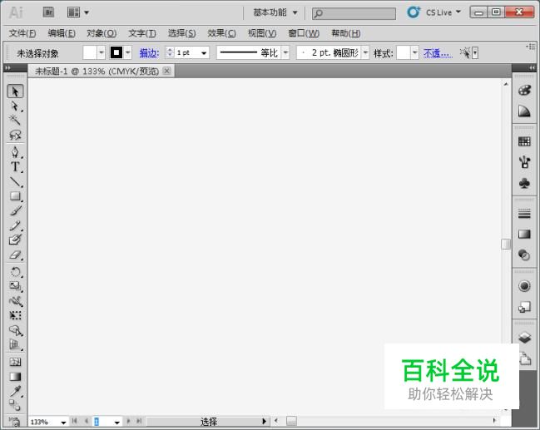Open the Swatches panel icon
This screenshot has width=540, height=430.
pyautogui.click(x=524, y=141)
